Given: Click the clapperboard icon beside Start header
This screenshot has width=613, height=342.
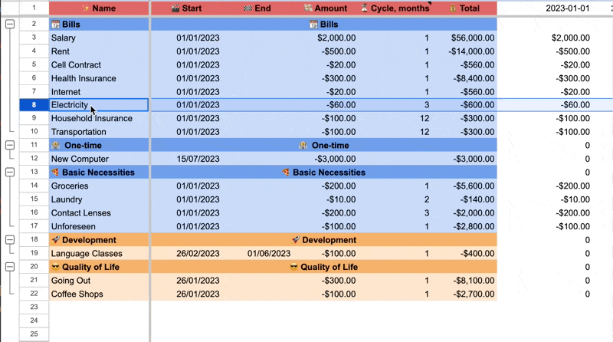Looking at the screenshot, I should 175,8.
